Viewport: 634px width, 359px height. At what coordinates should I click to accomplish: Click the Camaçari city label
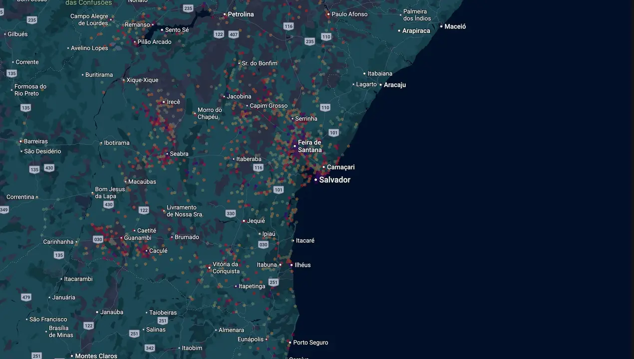click(340, 167)
